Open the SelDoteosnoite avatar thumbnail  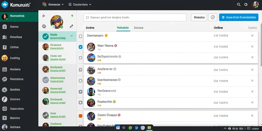coord(91,58)
